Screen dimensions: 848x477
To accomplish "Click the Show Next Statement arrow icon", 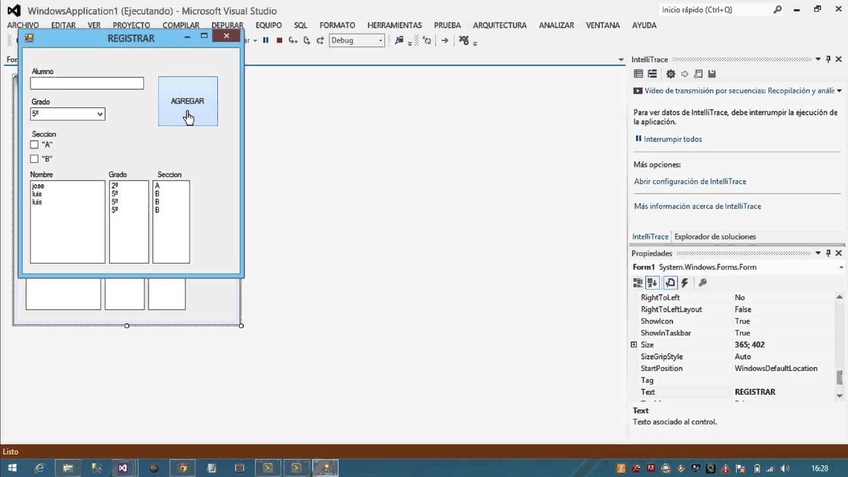I will coord(445,40).
